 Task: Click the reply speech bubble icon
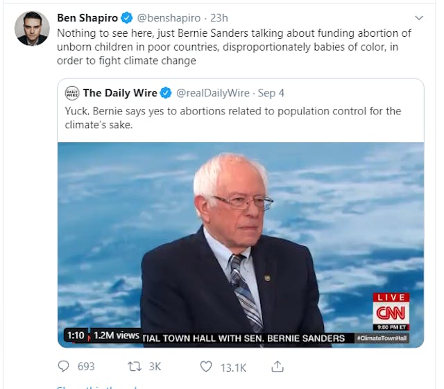tap(64, 366)
